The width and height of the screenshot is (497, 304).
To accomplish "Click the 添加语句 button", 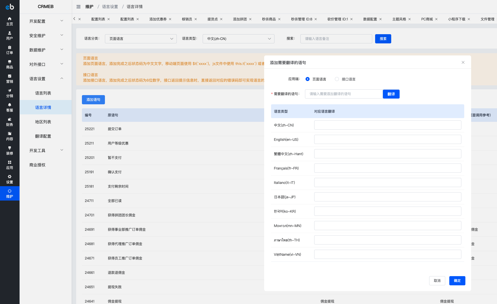I will pos(93,100).
